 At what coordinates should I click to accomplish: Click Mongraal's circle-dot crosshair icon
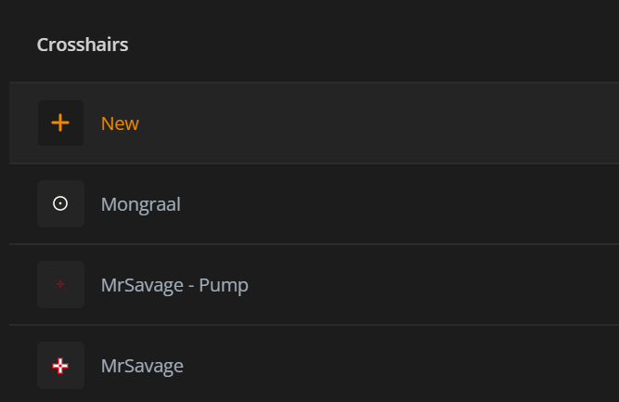[60, 204]
